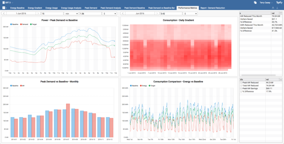Click the end-point marker on Demand line
The image size is (284, 144).
pyautogui.click(x=114, y=57)
